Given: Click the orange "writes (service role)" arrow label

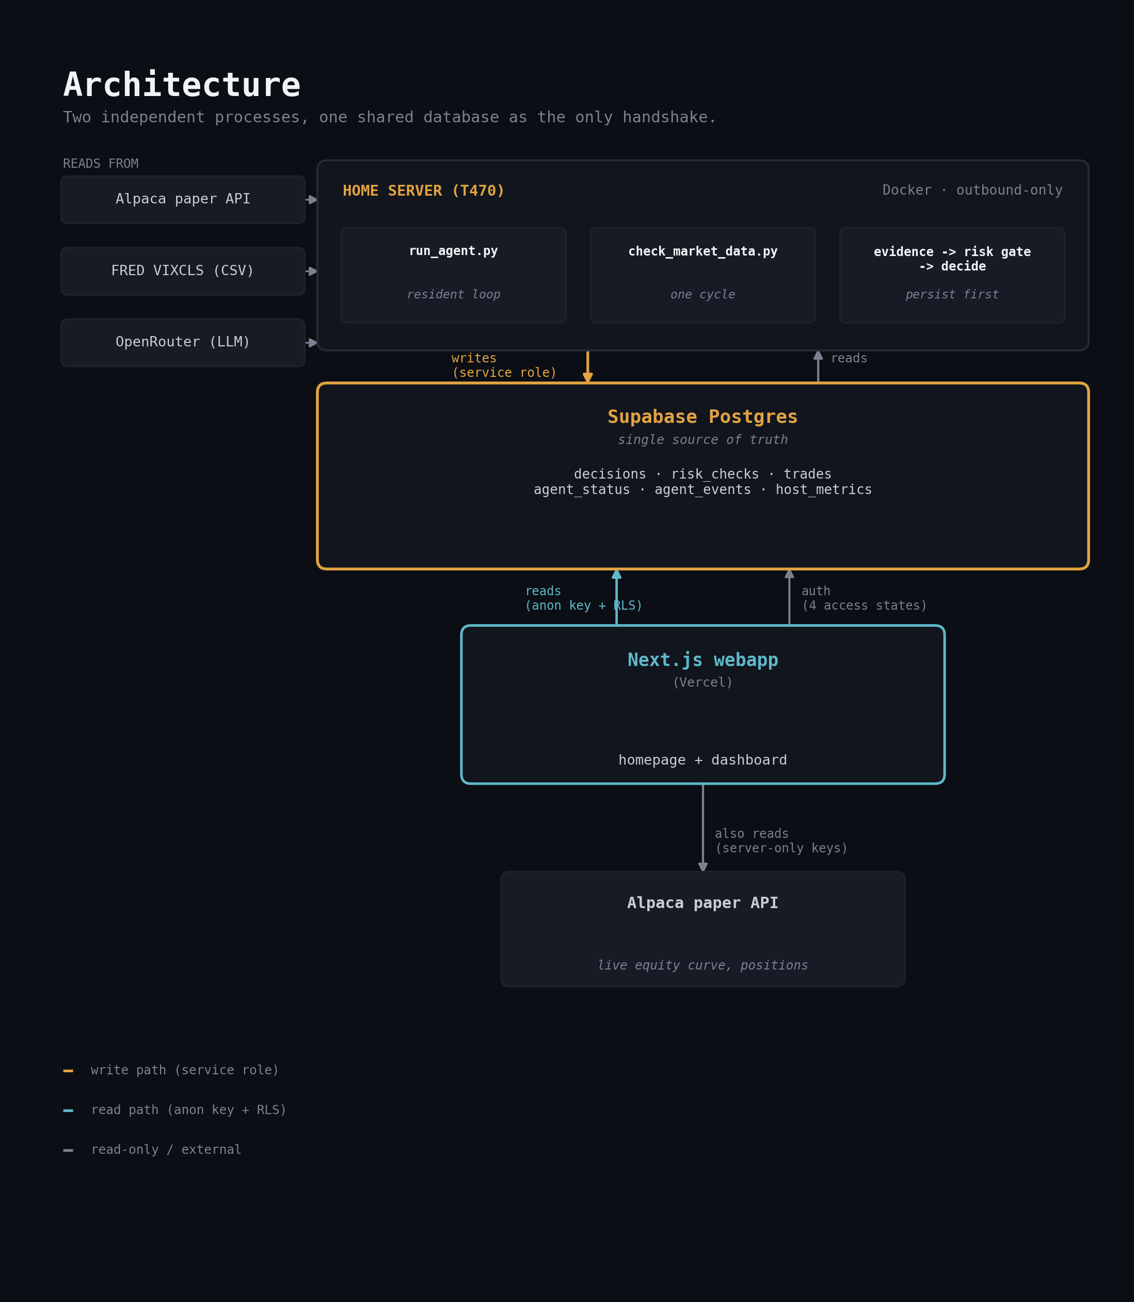Looking at the screenshot, I should pos(504,366).
